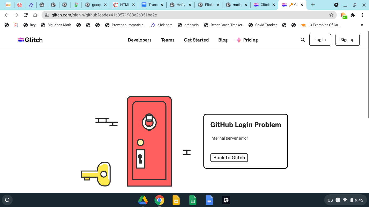Reload the current page
The width and height of the screenshot is (369, 207).
click(x=26, y=15)
